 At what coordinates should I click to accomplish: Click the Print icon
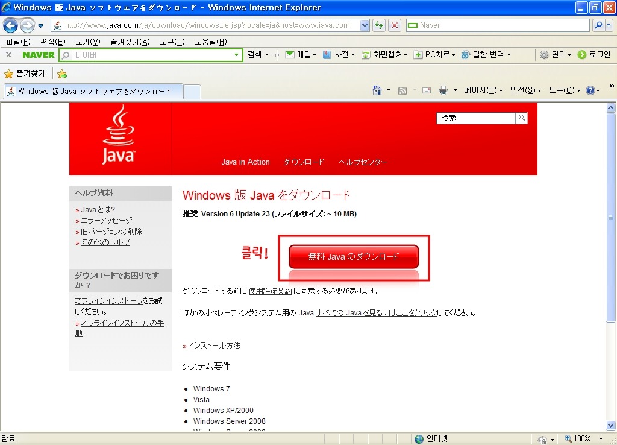pos(443,90)
